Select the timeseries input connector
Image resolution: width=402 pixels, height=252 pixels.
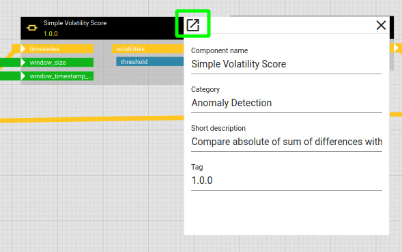pyautogui.click(x=57, y=49)
